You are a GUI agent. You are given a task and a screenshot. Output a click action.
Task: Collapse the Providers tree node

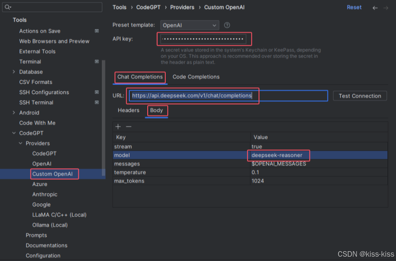tap(21, 143)
